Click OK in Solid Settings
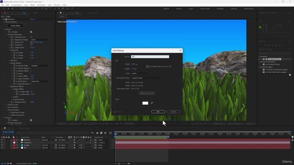This screenshot has height=165, width=294. [x=158, y=112]
